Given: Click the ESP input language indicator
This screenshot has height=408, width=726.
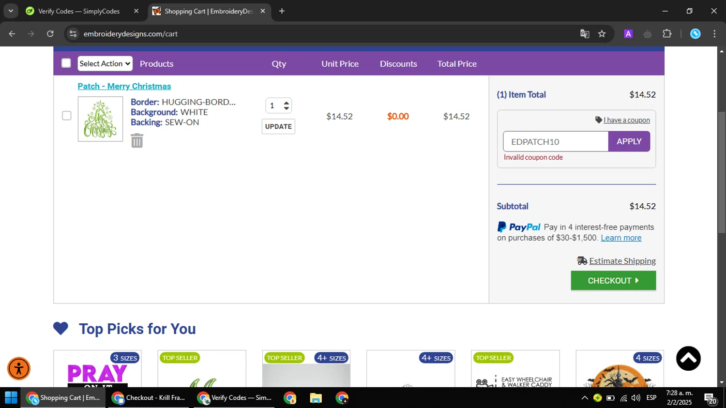Looking at the screenshot, I should click(x=651, y=398).
